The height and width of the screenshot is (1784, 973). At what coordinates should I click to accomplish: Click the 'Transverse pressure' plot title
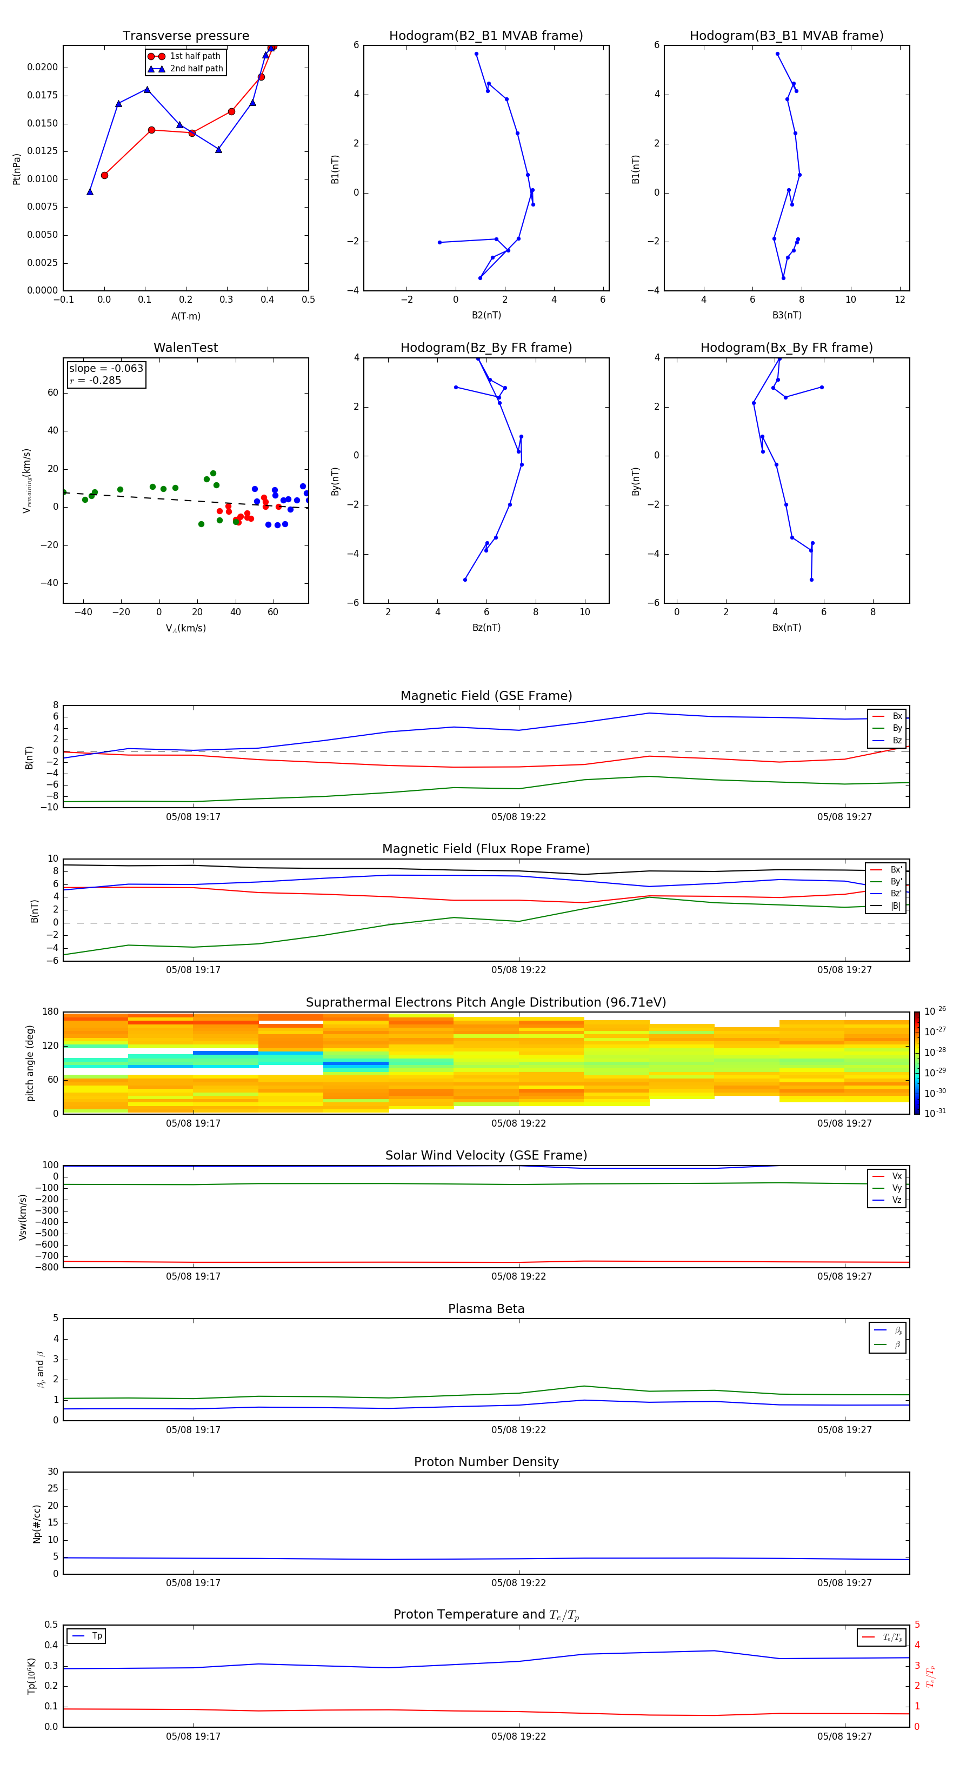(185, 36)
